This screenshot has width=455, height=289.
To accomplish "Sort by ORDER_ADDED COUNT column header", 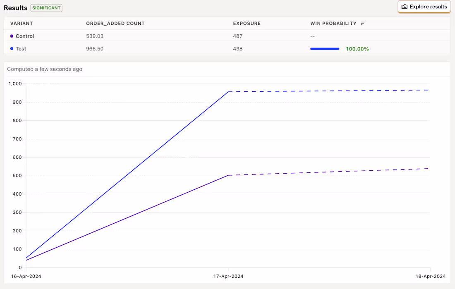I will point(115,24).
